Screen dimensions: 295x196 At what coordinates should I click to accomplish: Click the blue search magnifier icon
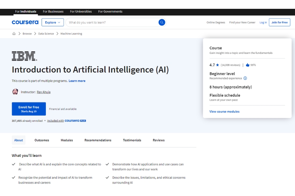point(162,22)
